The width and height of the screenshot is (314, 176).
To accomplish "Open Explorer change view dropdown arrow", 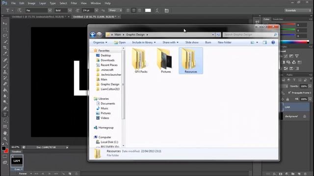I will pyautogui.click(x=257, y=43).
